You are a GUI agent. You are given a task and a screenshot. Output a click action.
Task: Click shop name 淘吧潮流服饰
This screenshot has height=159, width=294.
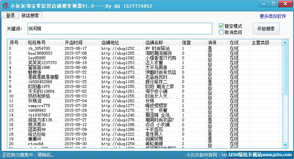(x=158, y=53)
